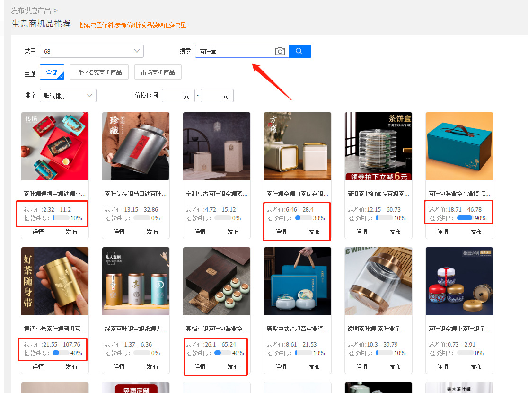Click the teal gift box thumbnail
The width and height of the screenshot is (528, 393).
[459, 146]
